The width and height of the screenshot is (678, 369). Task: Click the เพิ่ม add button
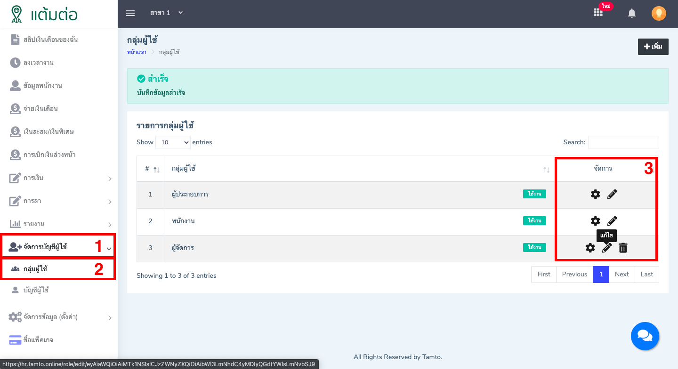point(653,47)
